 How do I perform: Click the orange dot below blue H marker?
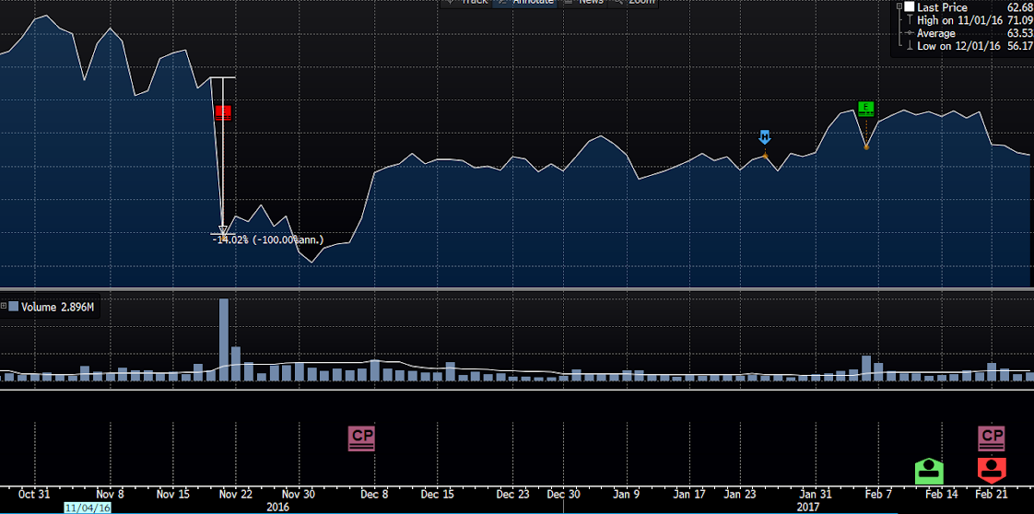point(764,156)
